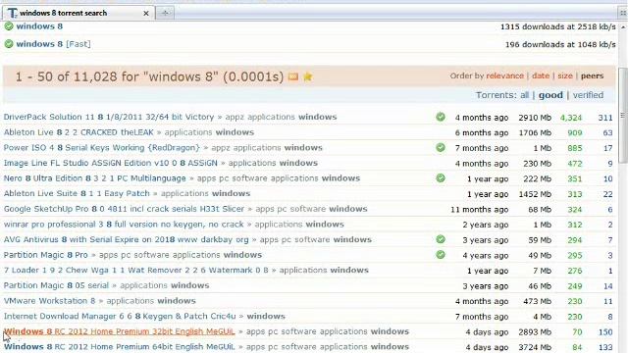Click the tab favicon of windows 8 torrent search
Image resolution: width=628 pixels, height=353 pixels.
pos(13,13)
